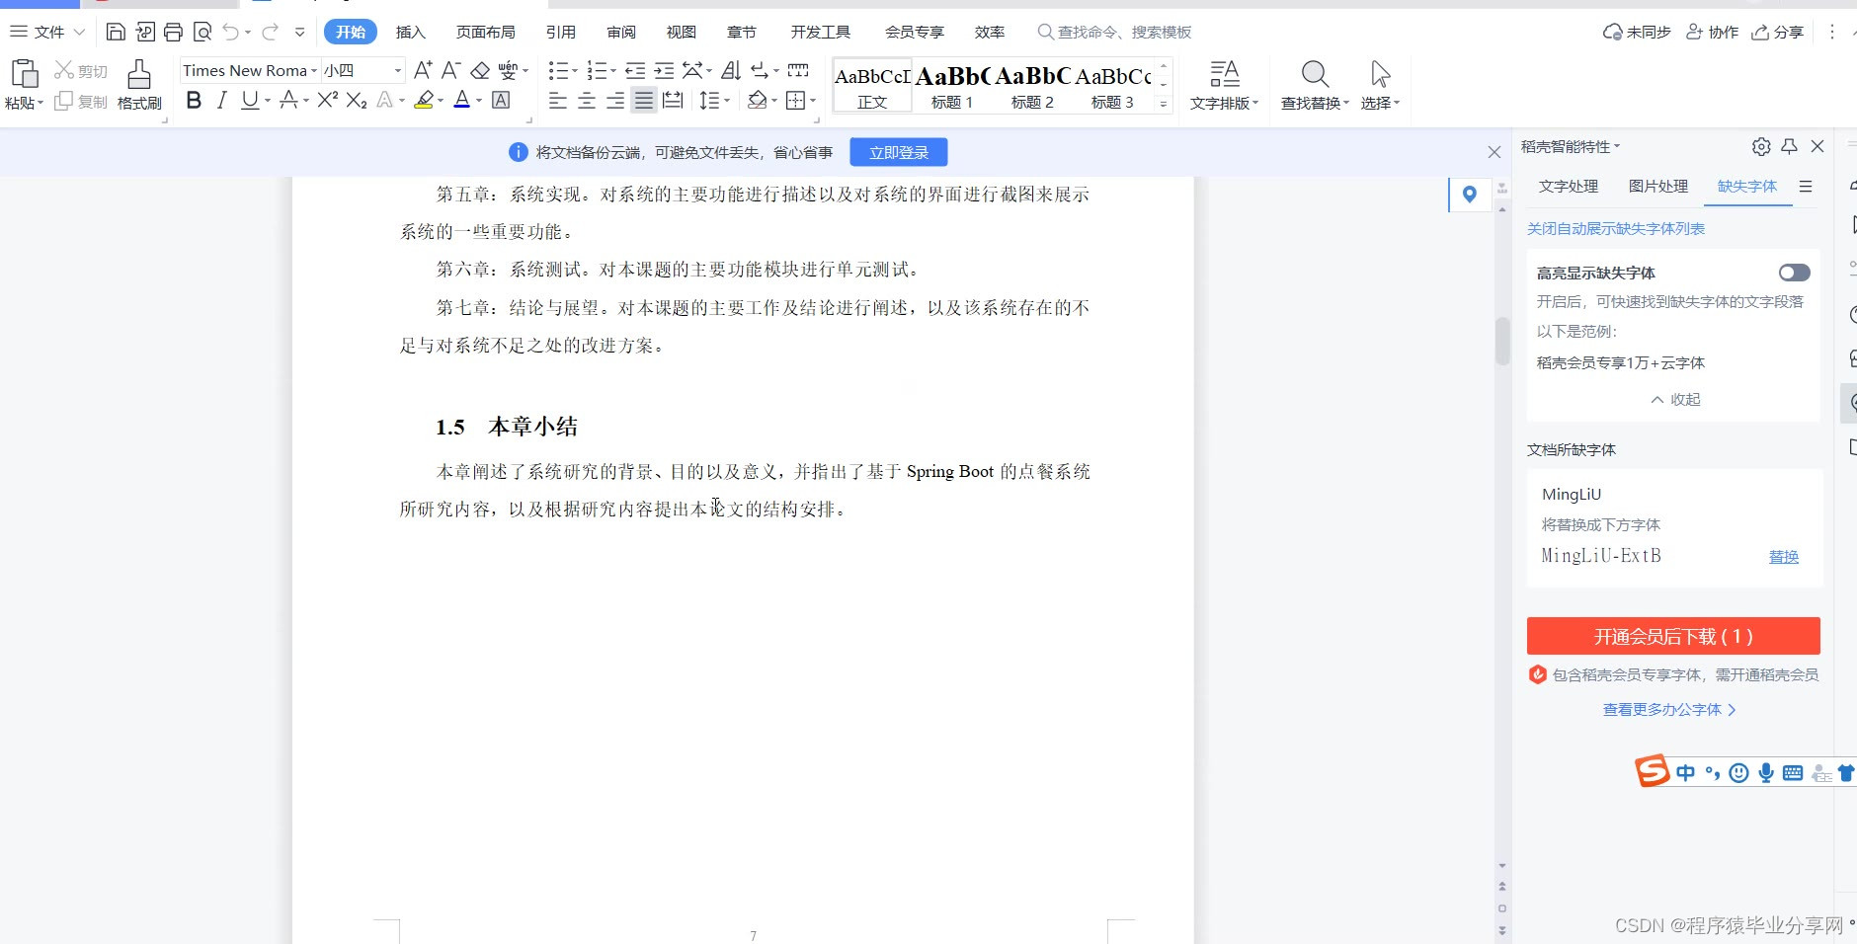
Task: Apply subscript formatting
Action: coord(357,100)
